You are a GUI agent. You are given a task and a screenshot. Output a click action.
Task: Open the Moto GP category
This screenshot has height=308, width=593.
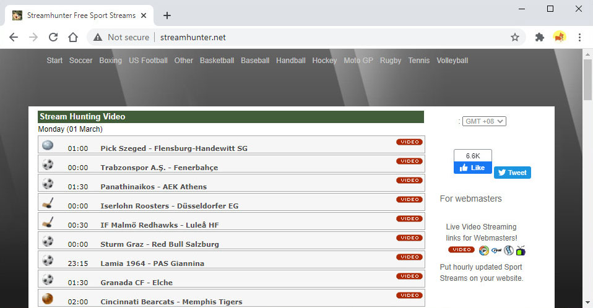pyautogui.click(x=358, y=61)
